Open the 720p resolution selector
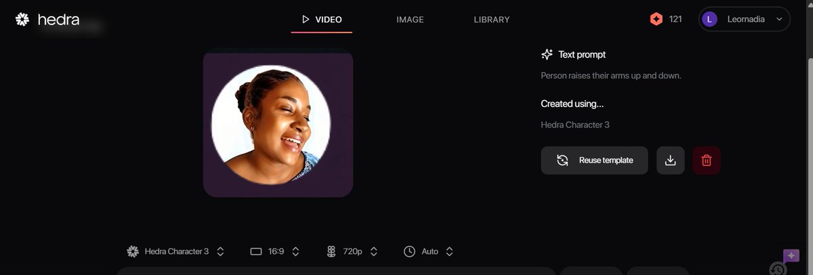Screen dimensions: 813x275 [x=352, y=251]
